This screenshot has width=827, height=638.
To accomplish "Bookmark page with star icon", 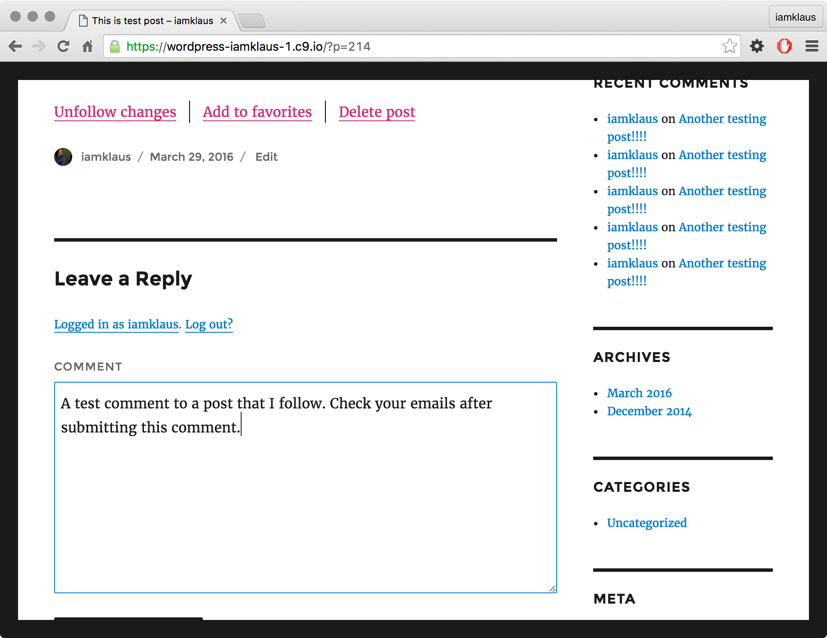I will (729, 46).
